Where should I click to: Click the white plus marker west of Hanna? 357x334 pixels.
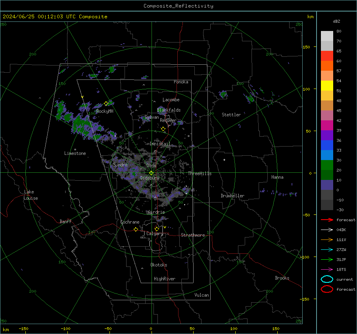pos(224,160)
